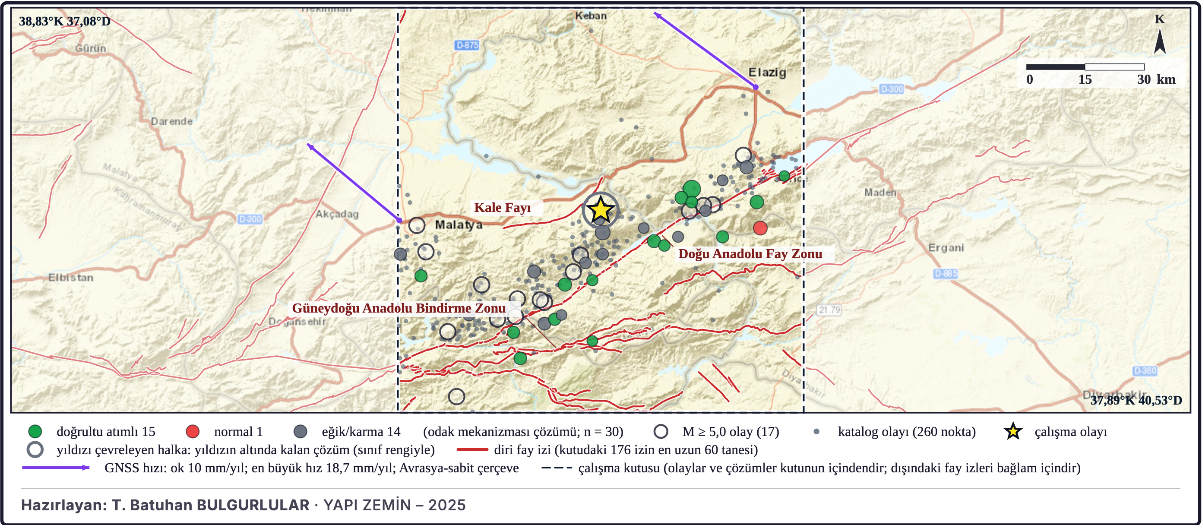Click the Malatya city label
Viewport: 1202px width, 525px height.
(x=459, y=225)
